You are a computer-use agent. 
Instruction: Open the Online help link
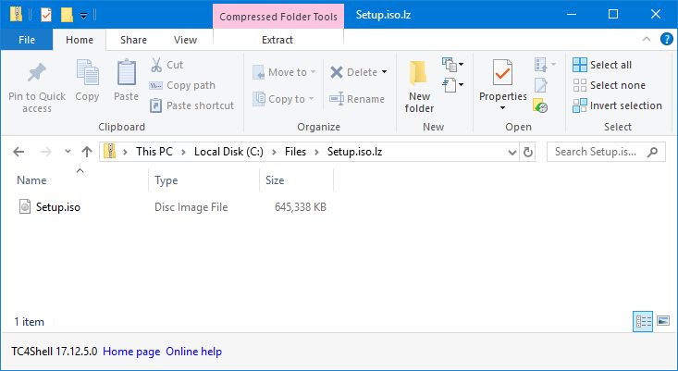pos(193,352)
